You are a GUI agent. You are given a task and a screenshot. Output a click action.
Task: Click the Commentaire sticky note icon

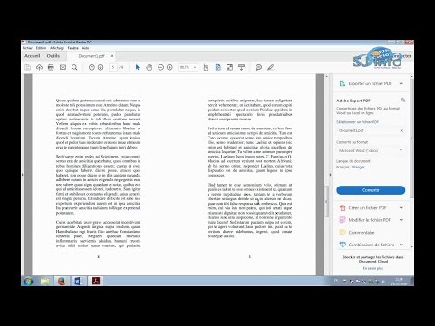[x=343, y=232]
